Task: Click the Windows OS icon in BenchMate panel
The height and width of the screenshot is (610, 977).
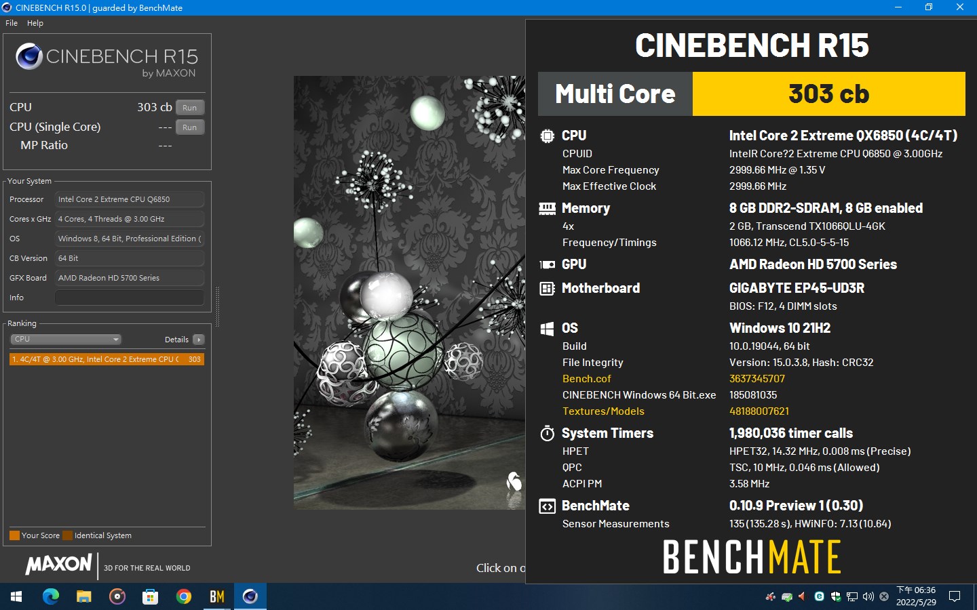Action: (547, 329)
